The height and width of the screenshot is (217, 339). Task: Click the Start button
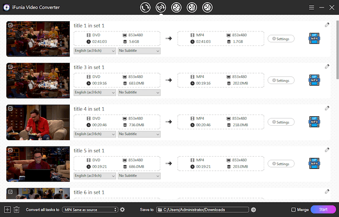tap(323, 209)
